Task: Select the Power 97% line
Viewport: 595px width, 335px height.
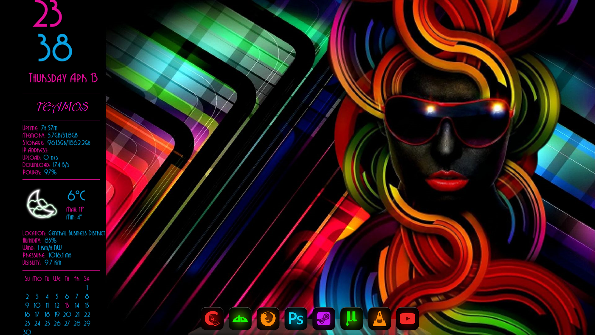Action: (x=39, y=172)
